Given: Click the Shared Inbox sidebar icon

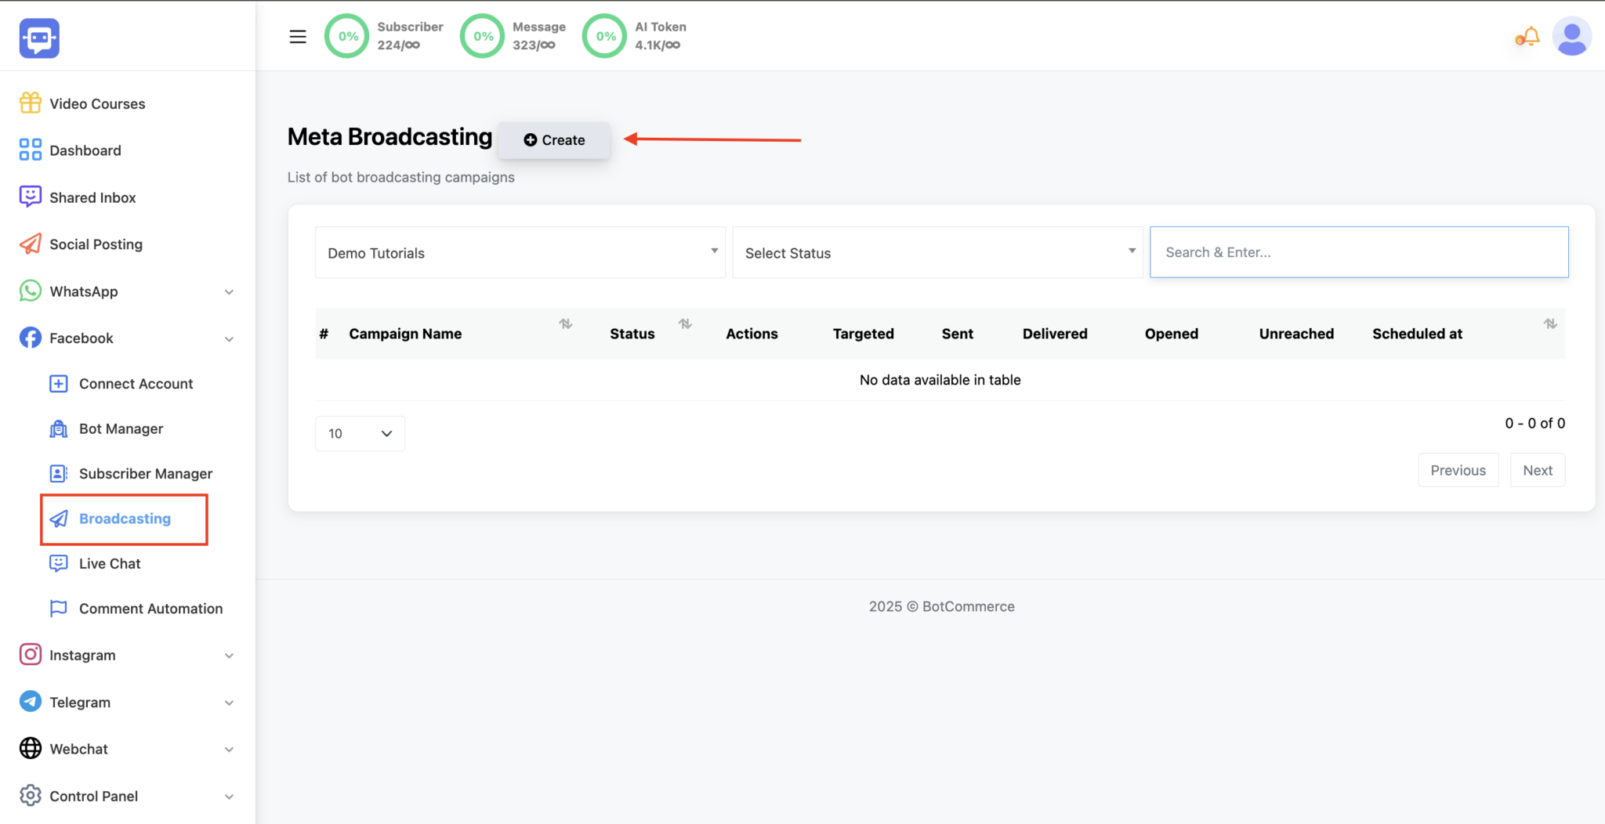Looking at the screenshot, I should click(31, 197).
